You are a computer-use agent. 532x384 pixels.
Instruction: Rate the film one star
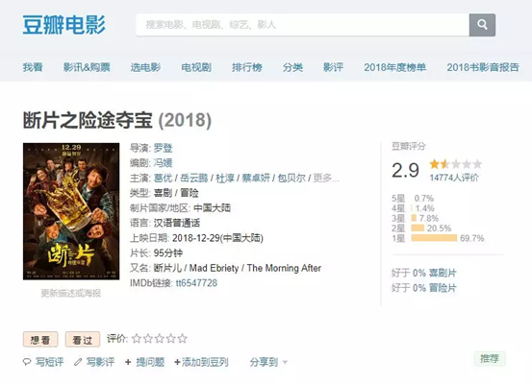[137, 338]
